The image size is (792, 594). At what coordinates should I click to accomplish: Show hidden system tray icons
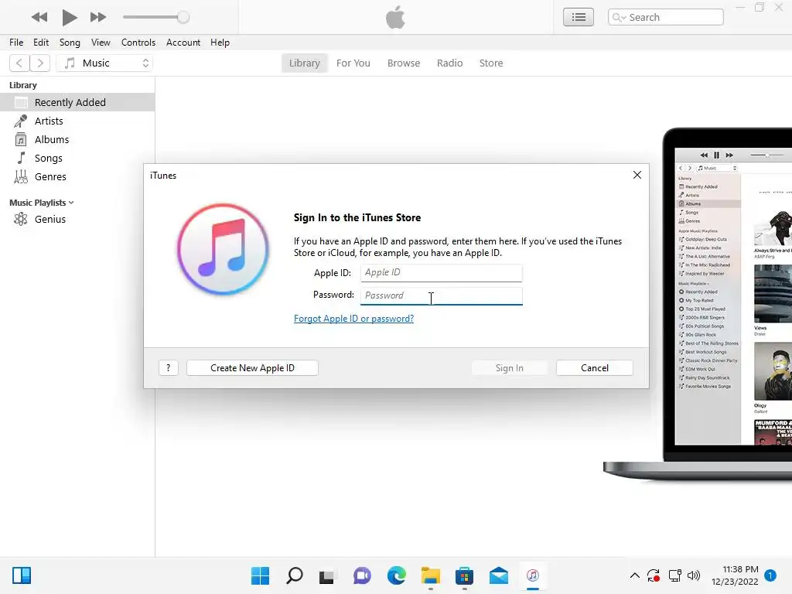pos(635,575)
